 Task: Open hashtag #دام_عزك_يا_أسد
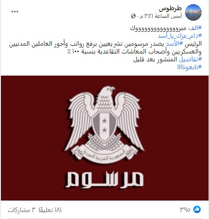pyautogui.click(x=179, y=36)
